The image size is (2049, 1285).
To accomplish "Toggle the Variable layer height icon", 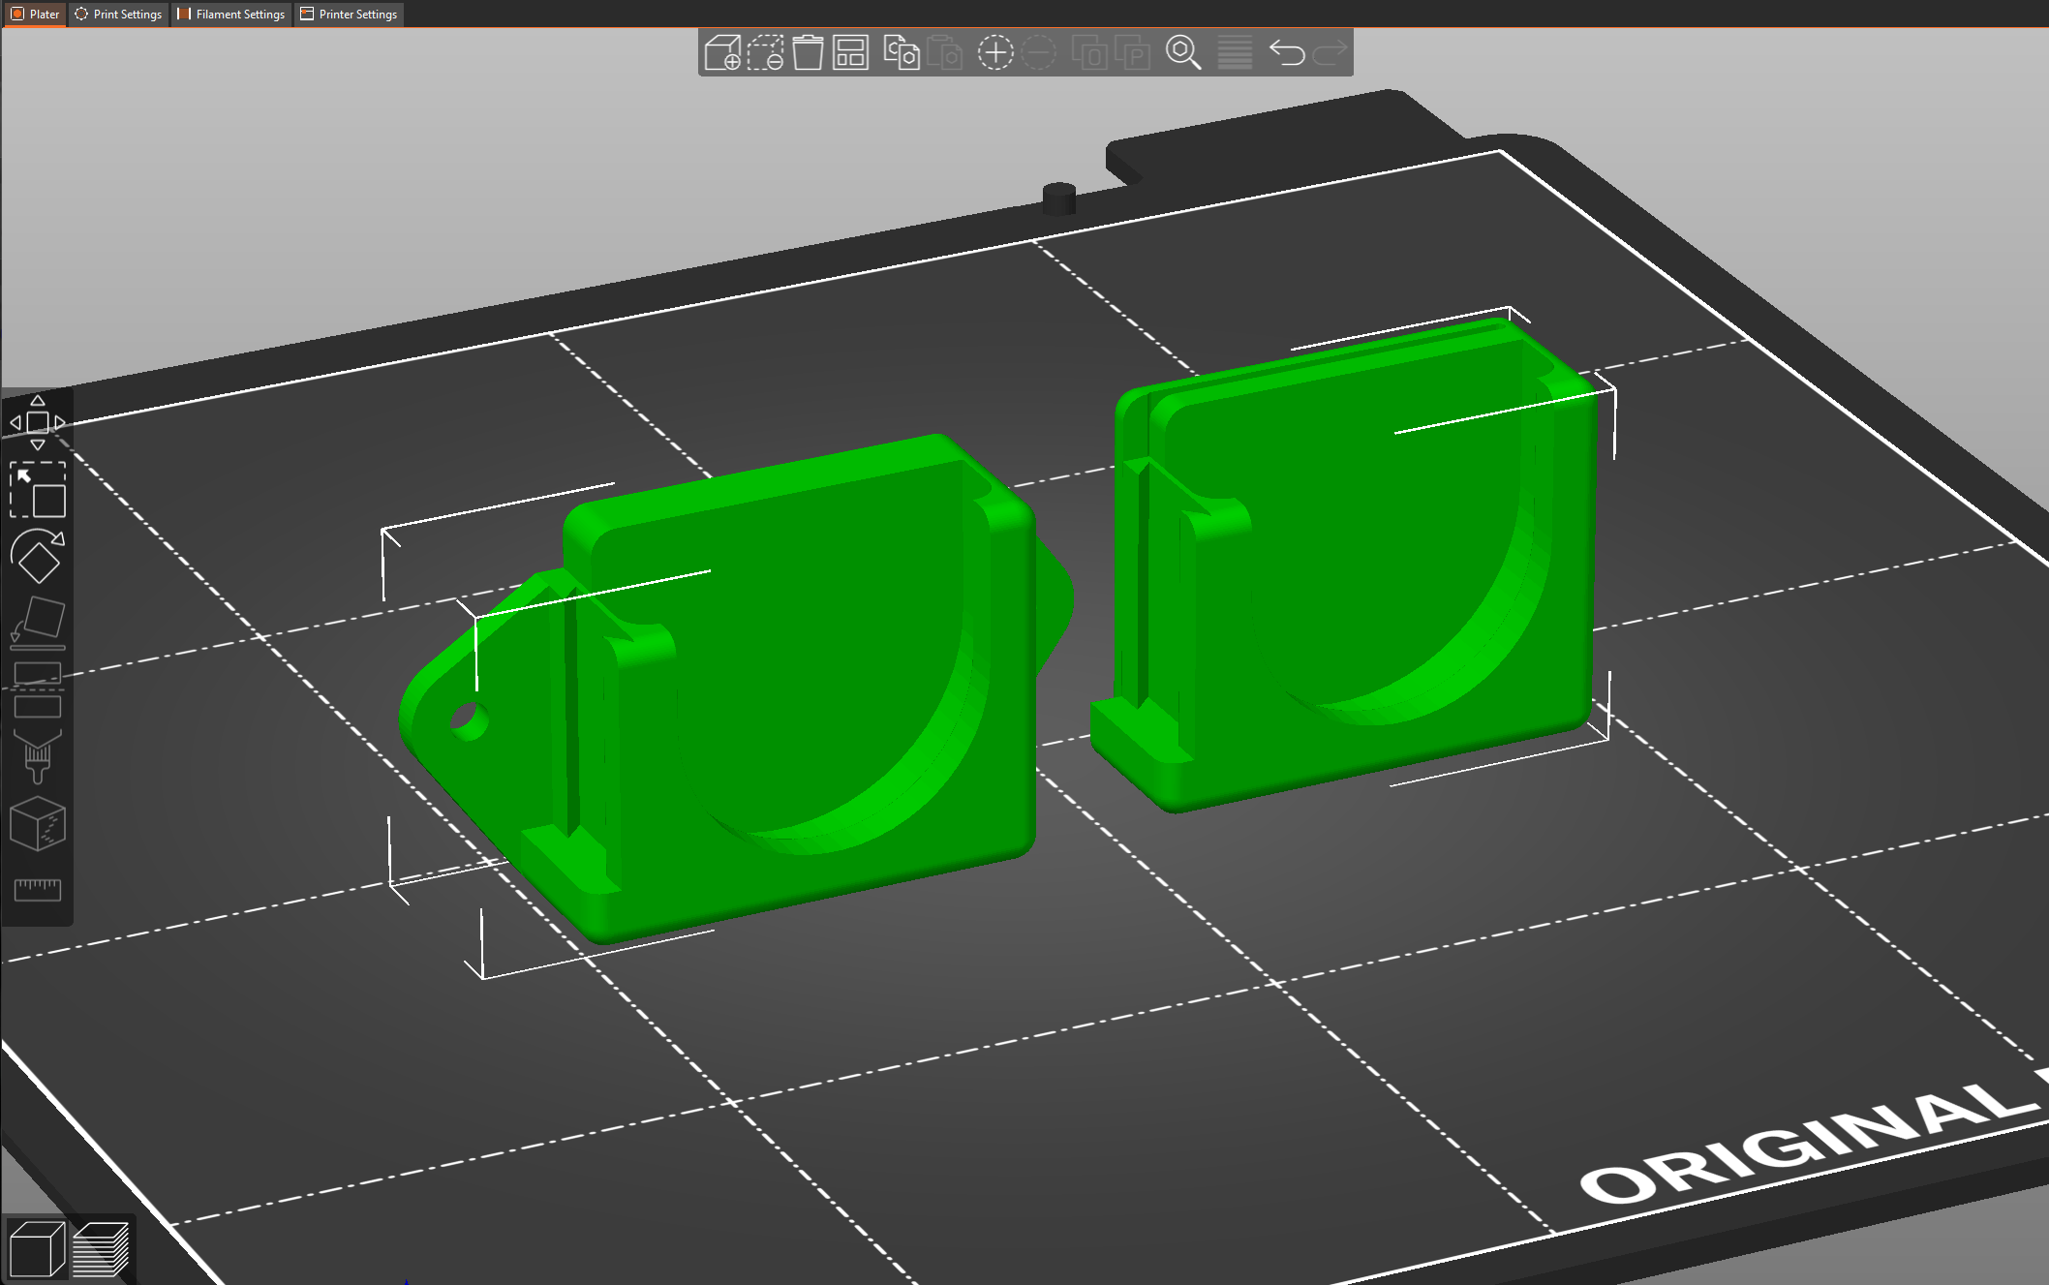I will [1235, 52].
